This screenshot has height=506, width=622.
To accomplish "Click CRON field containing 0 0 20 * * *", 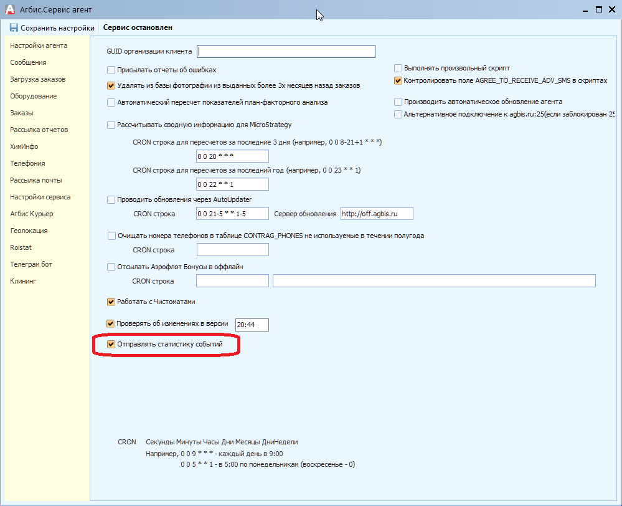I will click(232, 156).
